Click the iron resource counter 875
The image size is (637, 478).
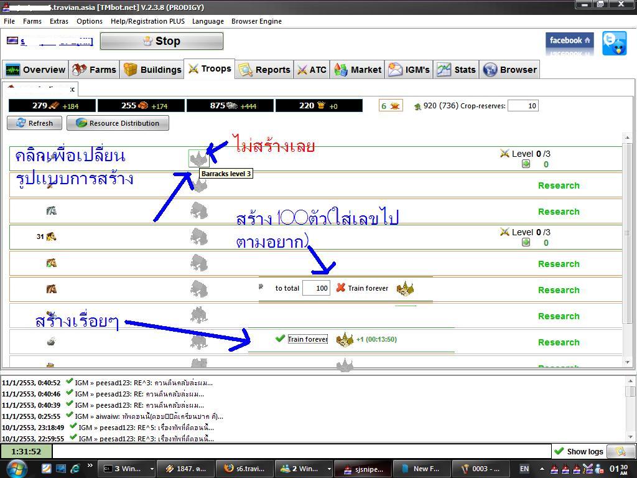(x=230, y=106)
